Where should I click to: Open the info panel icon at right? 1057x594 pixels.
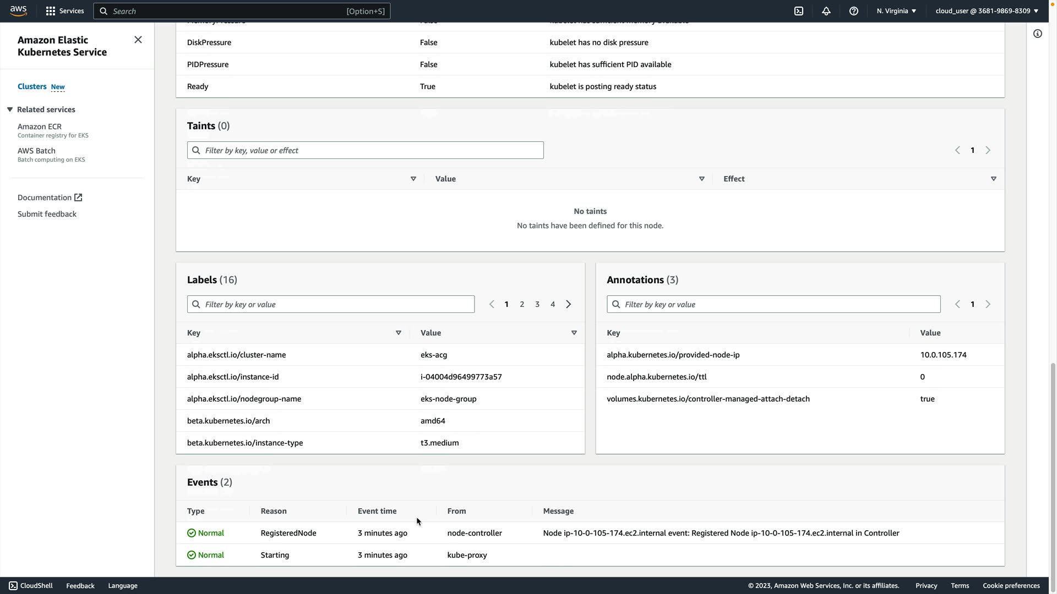[x=1038, y=34]
